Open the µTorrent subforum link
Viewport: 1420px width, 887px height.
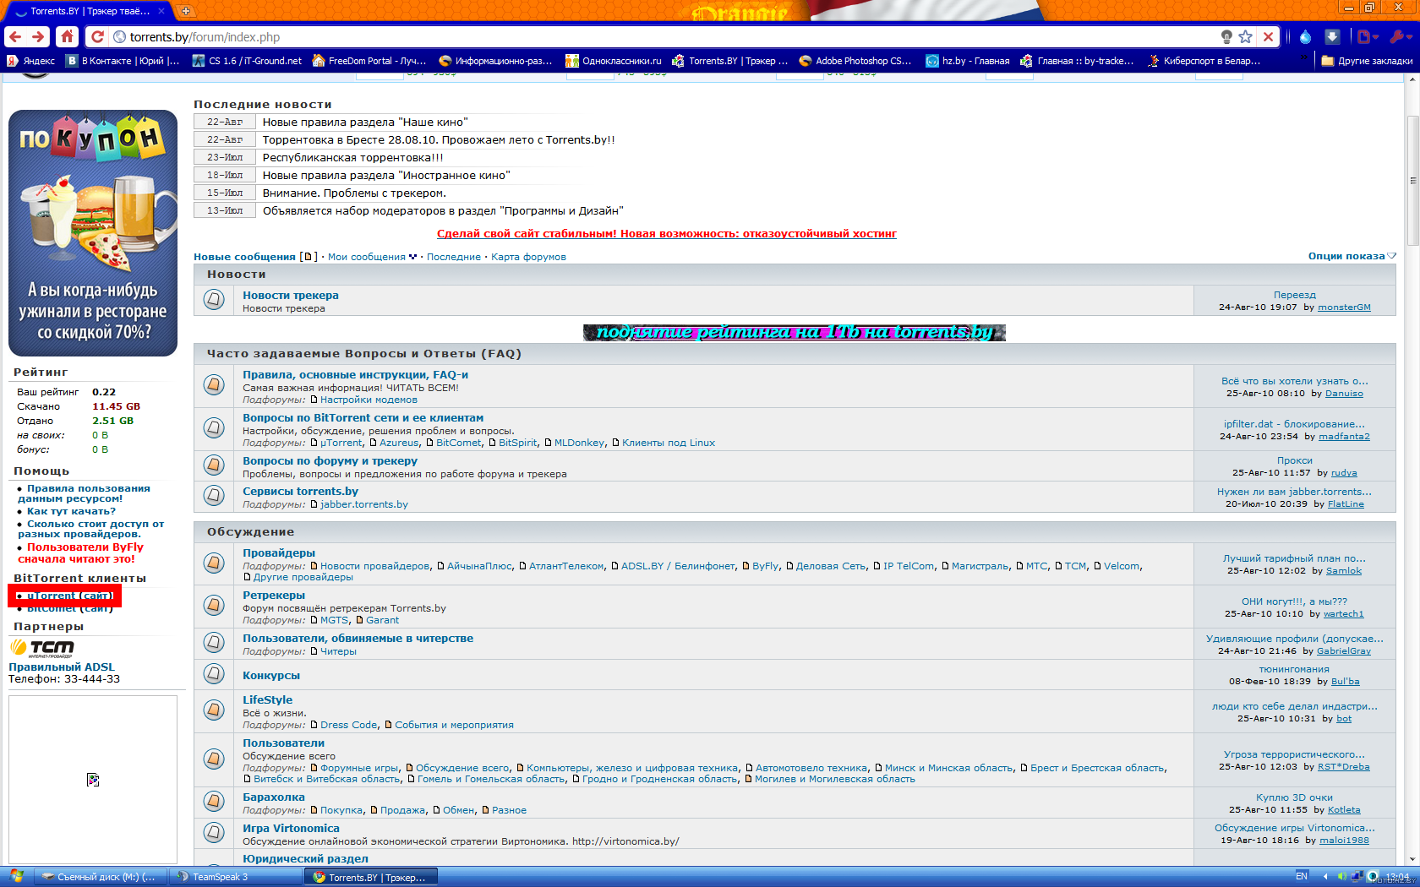click(341, 443)
